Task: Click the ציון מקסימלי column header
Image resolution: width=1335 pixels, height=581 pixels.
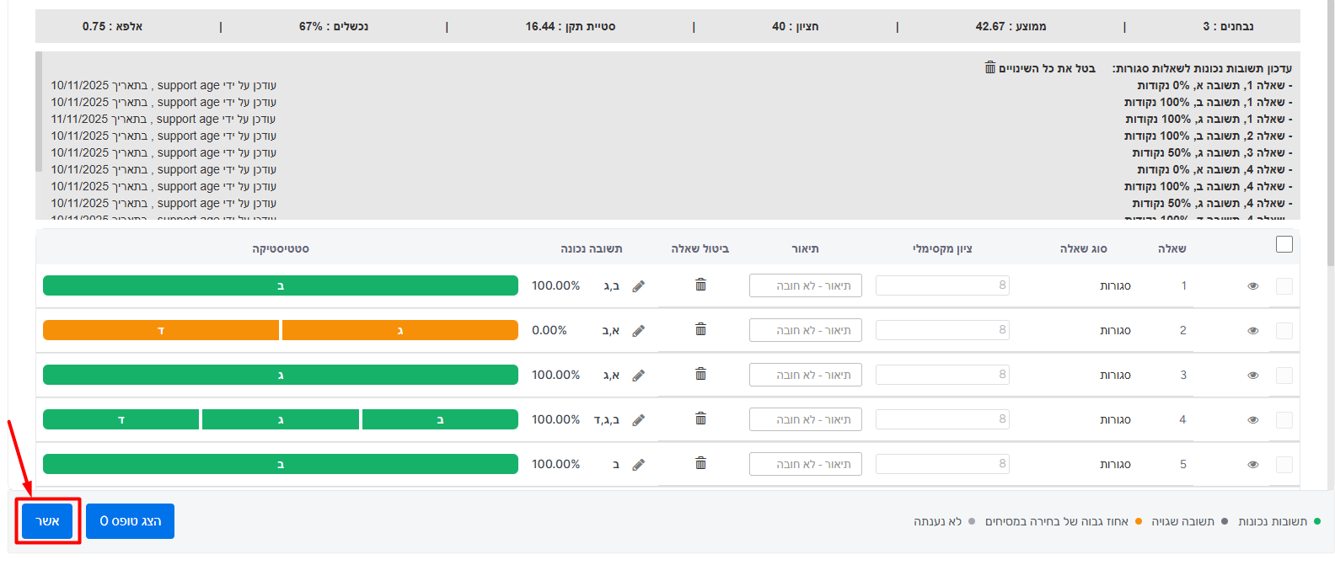Action: click(942, 249)
